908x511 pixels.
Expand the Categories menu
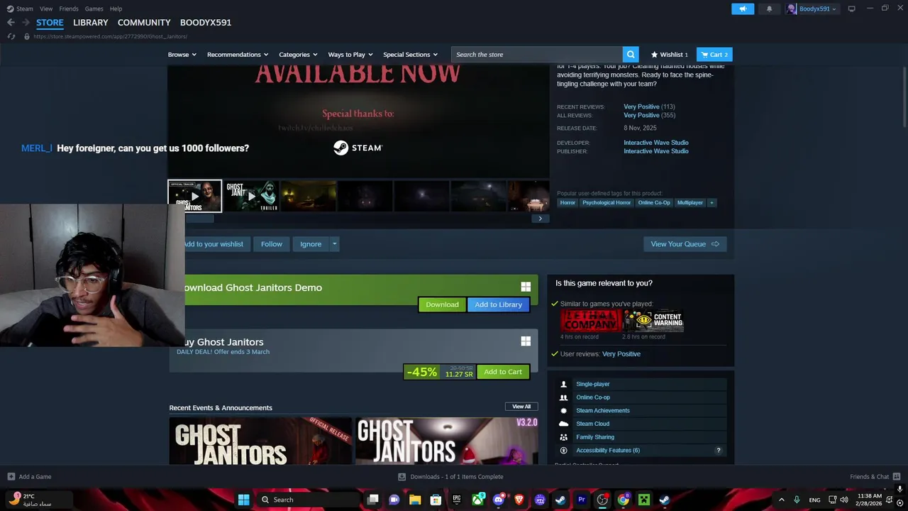click(298, 55)
